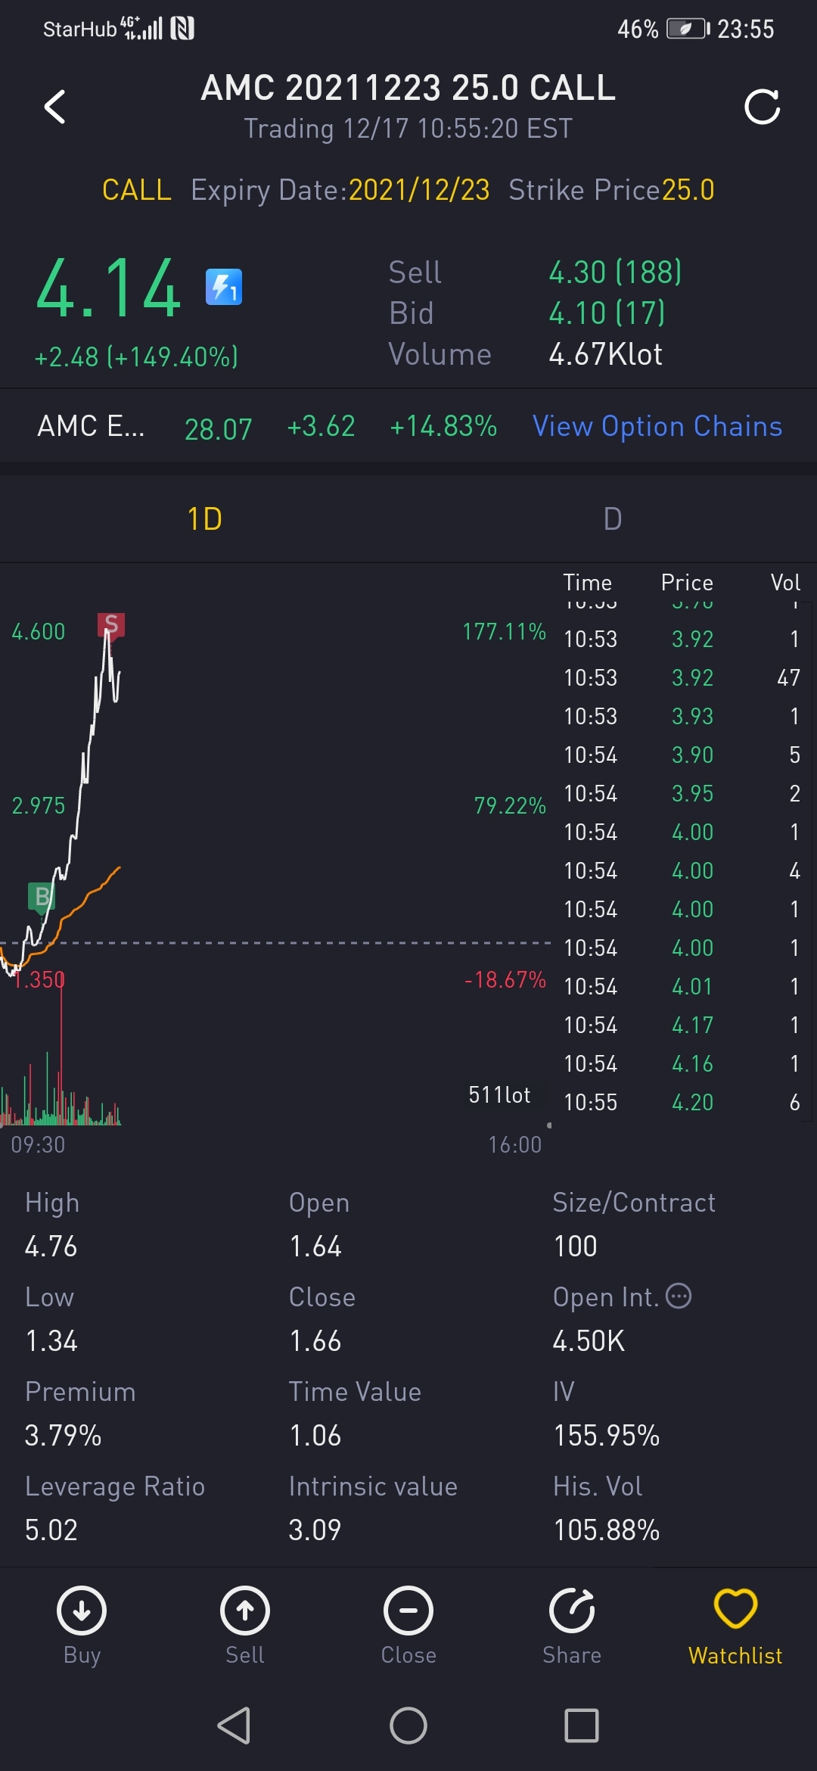Tap the Time Value 1.06
The image size is (817, 1771).
tap(315, 1435)
